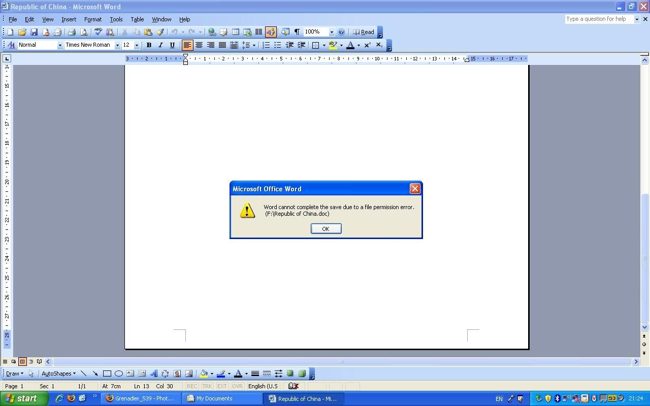This screenshot has height=406, width=650.
Task: Open the File menu
Action: (x=13, y=19)
